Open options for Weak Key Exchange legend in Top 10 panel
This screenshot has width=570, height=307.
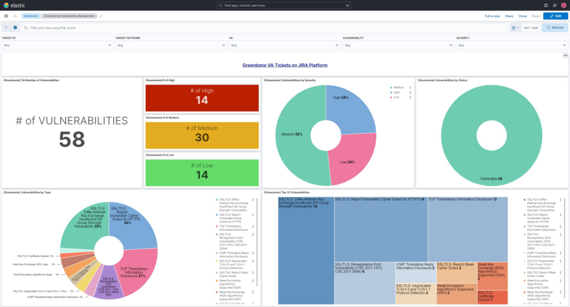point(561,292)
